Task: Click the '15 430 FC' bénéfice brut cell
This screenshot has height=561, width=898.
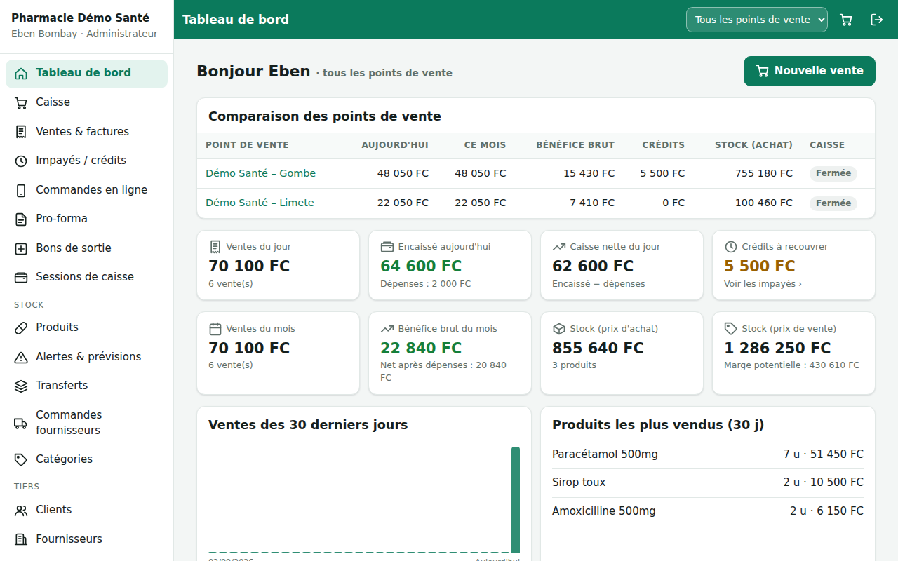Action: click(x=589, y=173)
